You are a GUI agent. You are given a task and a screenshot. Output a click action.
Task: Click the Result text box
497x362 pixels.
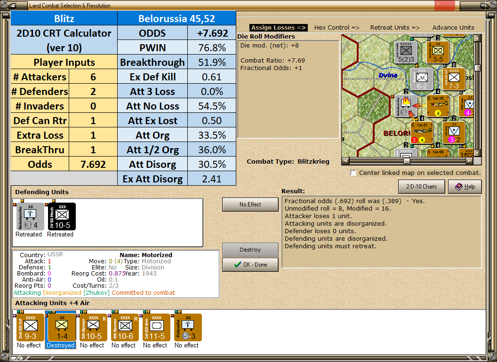tap(382, 232)
